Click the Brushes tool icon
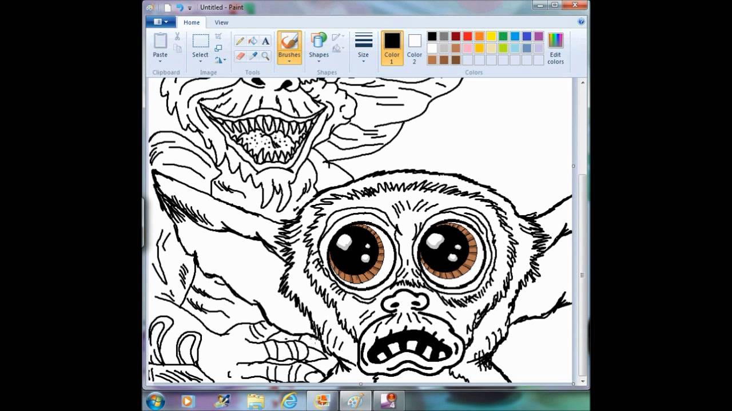 (289, 41)
